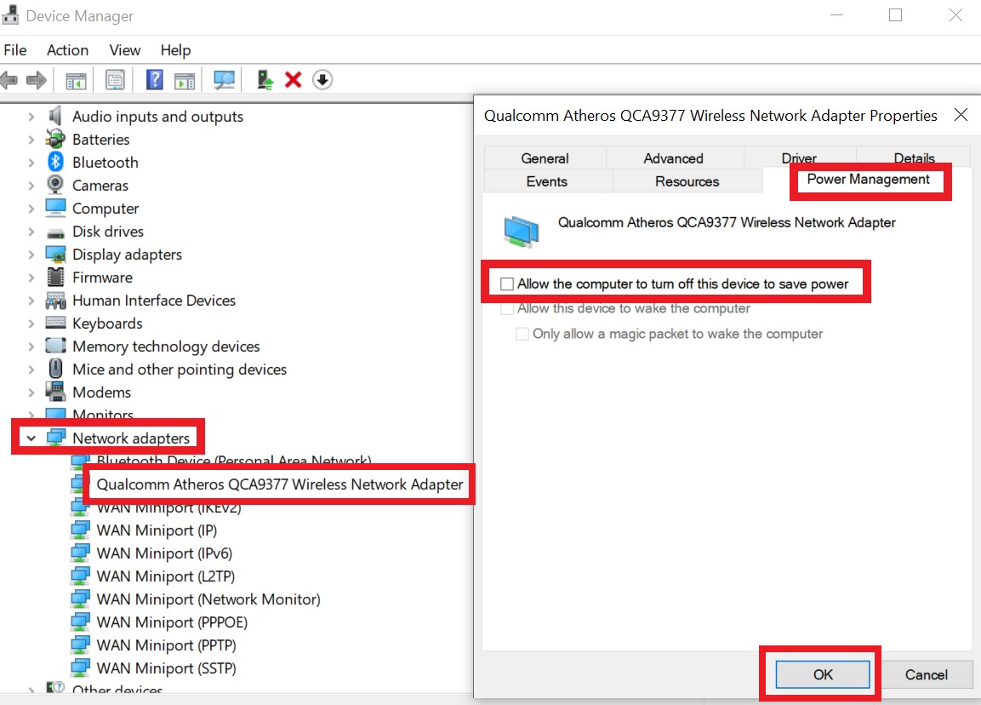Click the Back navigation arrow icon
This screenshot has width=981, height=705.
click(x=9, y=79)
